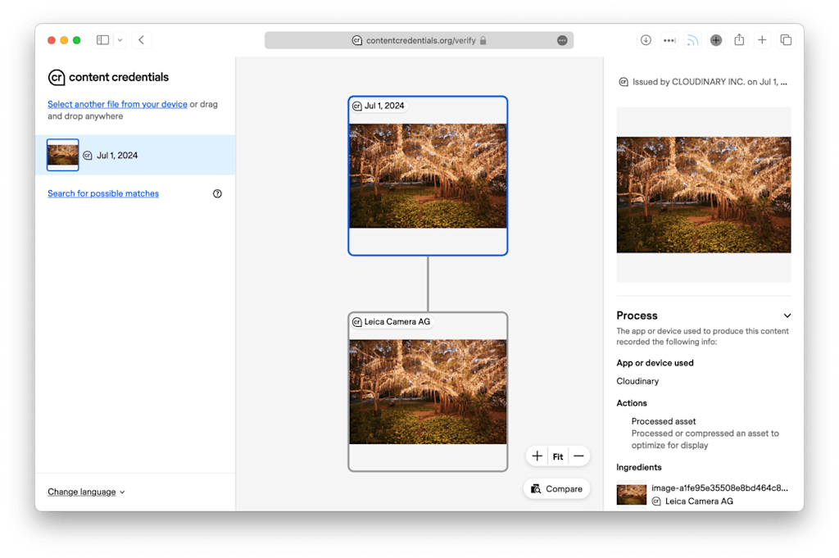Show the tab overview icon
The height and width of the screenshot is (558, 839).
tap(786, 40)
